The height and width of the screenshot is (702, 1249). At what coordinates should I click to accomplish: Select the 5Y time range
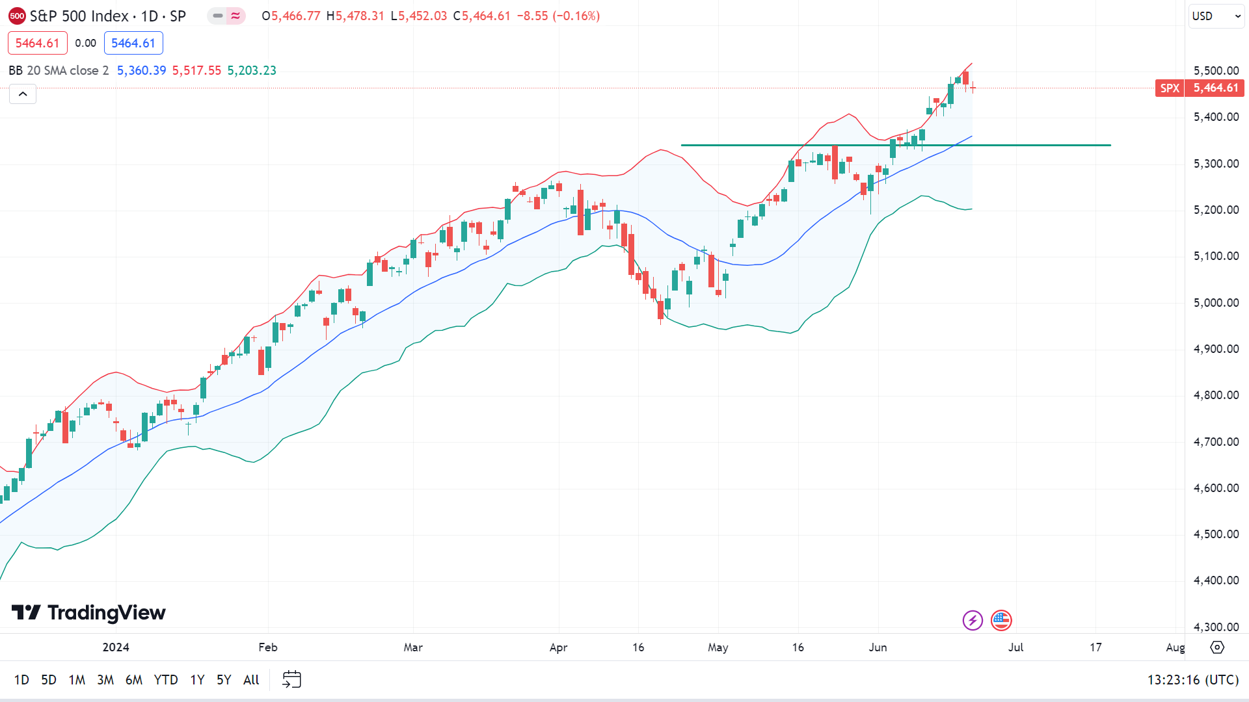[224, 680]
